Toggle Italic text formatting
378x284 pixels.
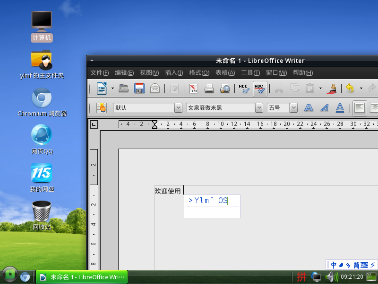click(324, 108)
